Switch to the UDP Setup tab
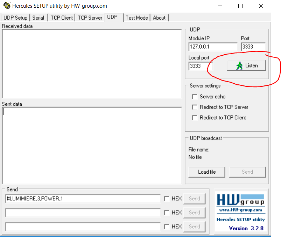Image resolution: width=281 pixels, height=237 pixels. (15, 18)
